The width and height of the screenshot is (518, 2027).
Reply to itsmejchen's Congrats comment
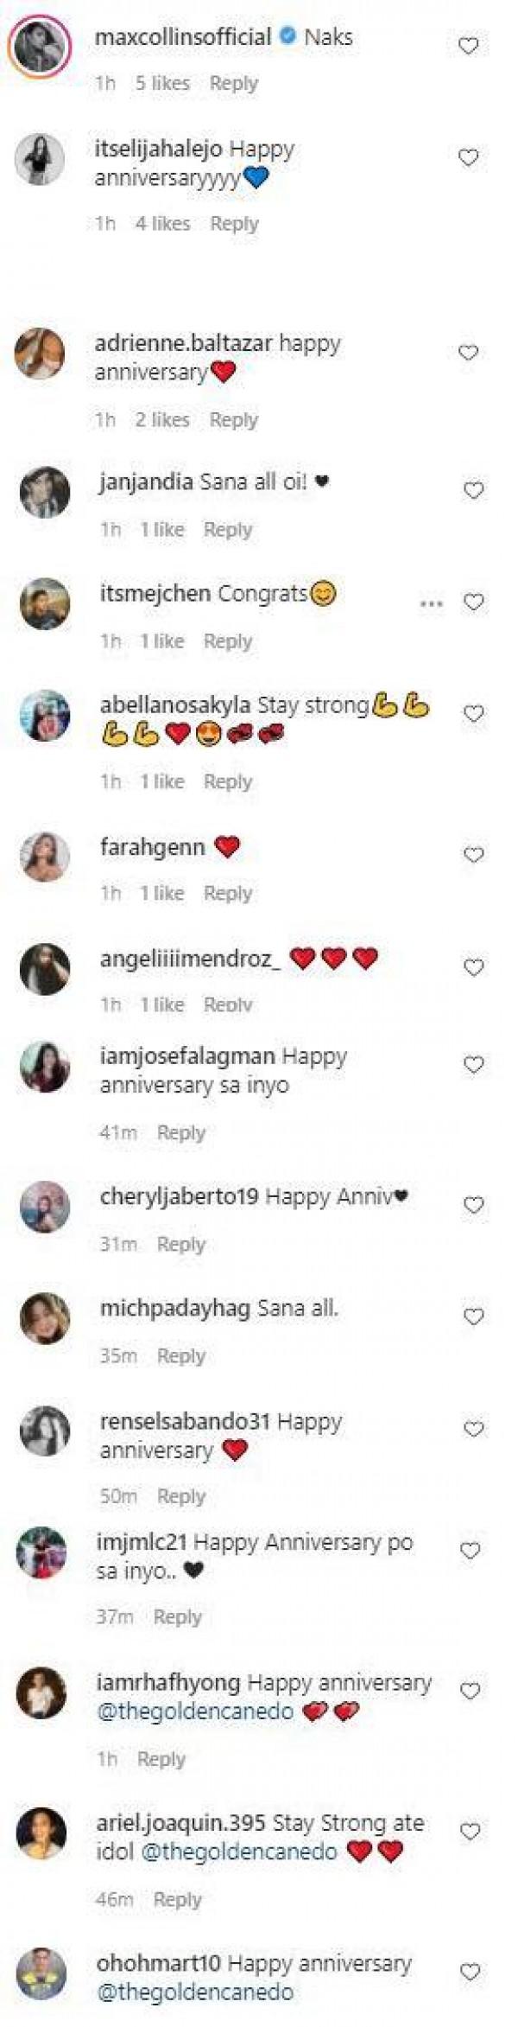tap(228, 641)
